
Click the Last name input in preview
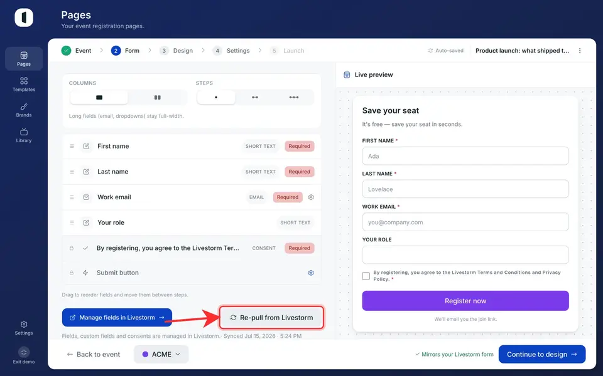(465, 189)
